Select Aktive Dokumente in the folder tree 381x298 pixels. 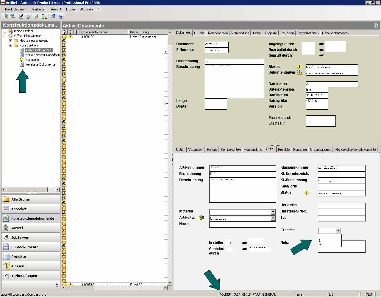pyautogui.click(x=38, y=50)
